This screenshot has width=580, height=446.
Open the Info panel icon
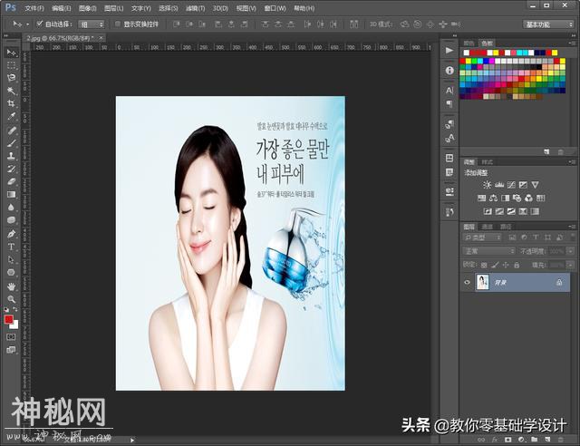point(449,70)
